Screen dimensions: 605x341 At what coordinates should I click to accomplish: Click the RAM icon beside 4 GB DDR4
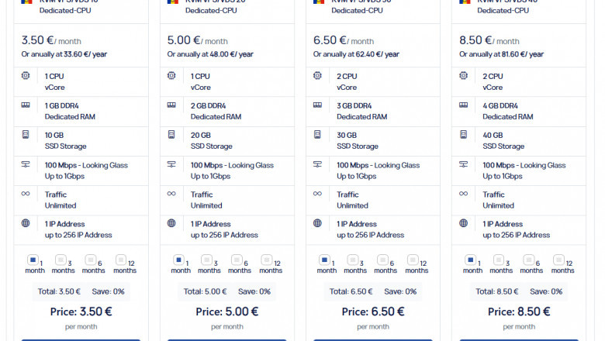tap(463, 105)
